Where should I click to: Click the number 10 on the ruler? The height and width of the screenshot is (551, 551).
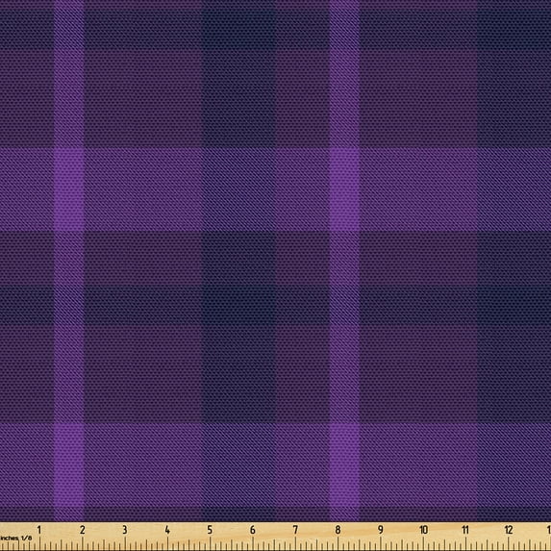coord(423,530)
